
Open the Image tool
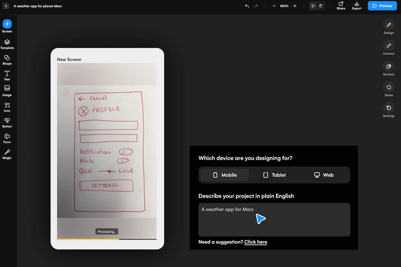(7, 91)
